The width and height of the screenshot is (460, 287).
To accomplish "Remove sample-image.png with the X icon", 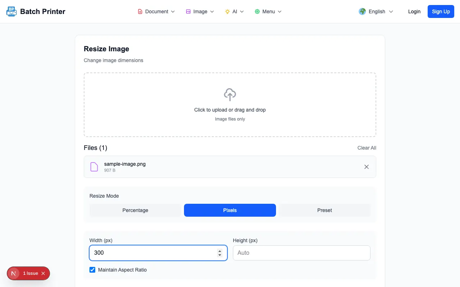I will click(x=367, y=167).
